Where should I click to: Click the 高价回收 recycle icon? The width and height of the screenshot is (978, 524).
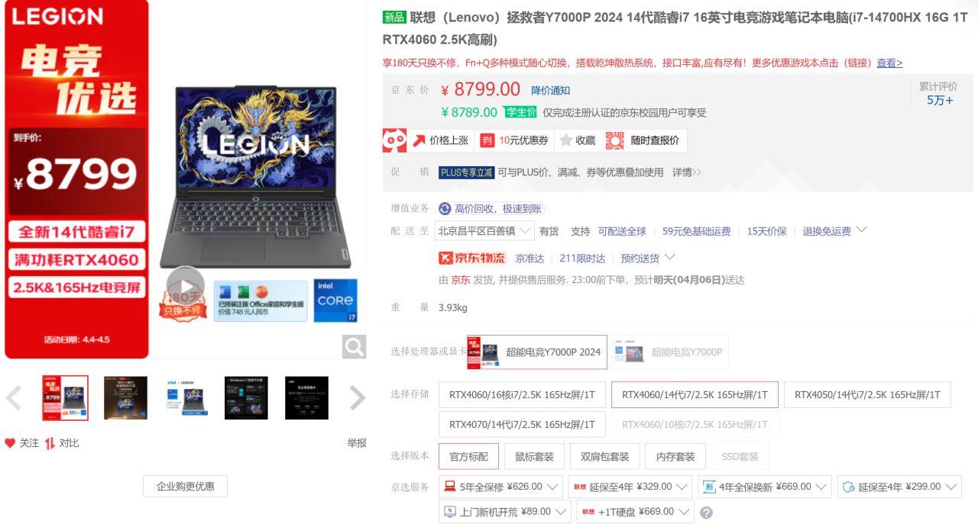coord(445,208)
